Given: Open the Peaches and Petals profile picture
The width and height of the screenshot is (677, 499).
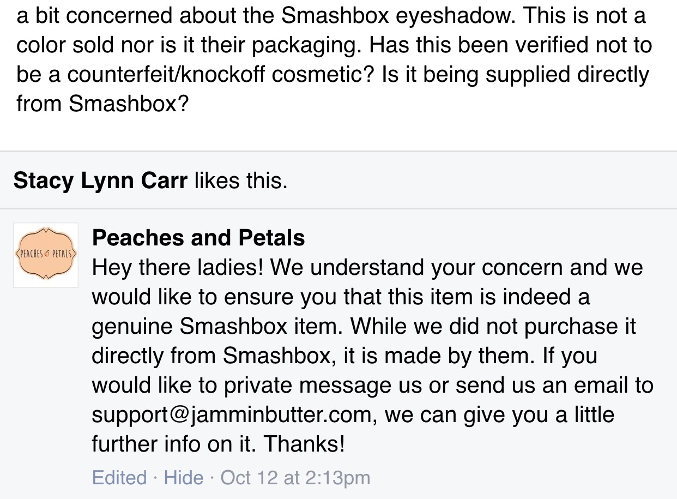Looking at the screenshot, I should 46,255.
